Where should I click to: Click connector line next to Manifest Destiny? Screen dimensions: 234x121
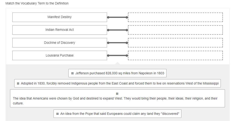118,17
